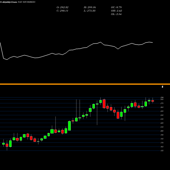The width and height of the screenshot is (170, 170).
Task: Click the 'L: 275.33' low value
Action: tap(89, 11)
